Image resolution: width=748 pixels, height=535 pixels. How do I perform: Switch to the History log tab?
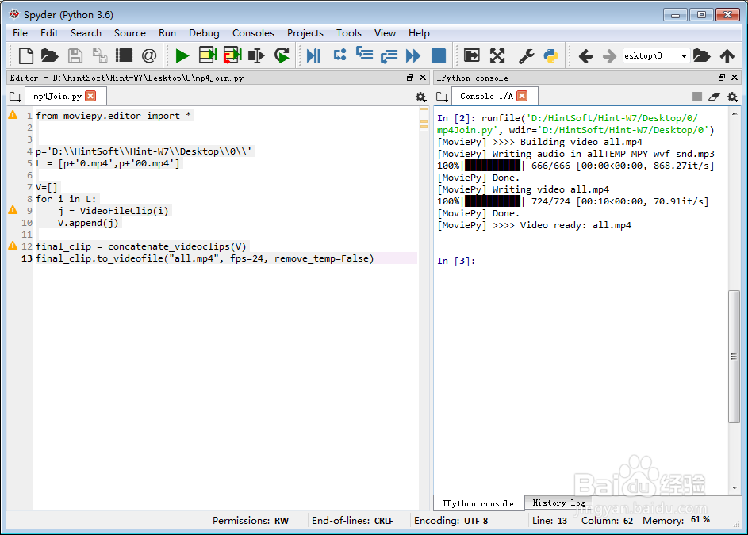point(558,503)
